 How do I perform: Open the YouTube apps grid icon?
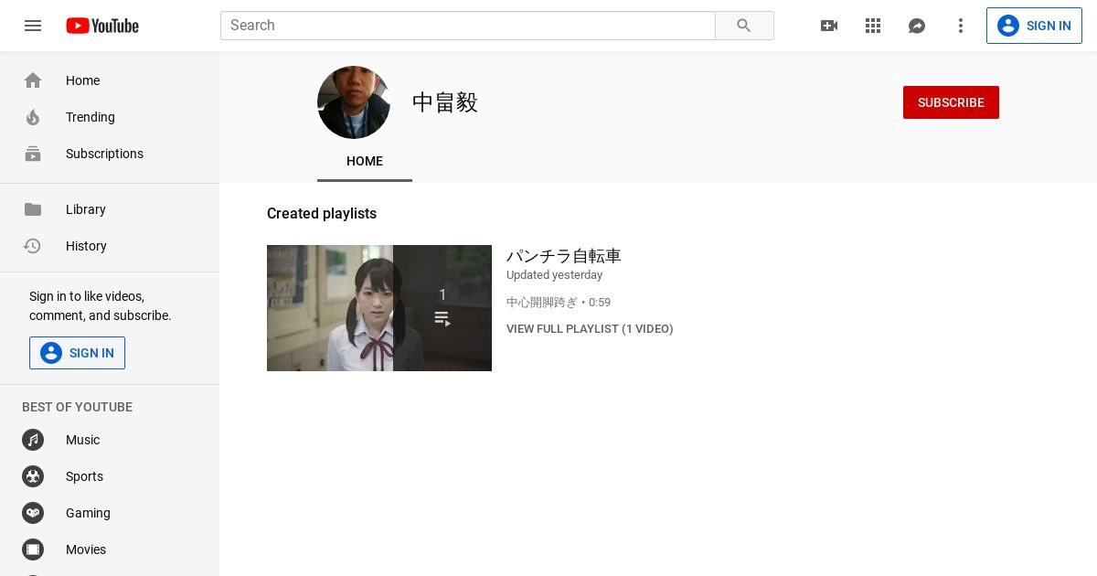point(873,26)
